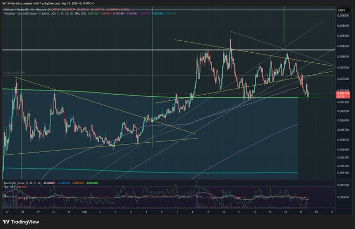Click the indicator value 0.007449 in legend
The width and height of the screenshot is (355, 229).
(119, 14)
